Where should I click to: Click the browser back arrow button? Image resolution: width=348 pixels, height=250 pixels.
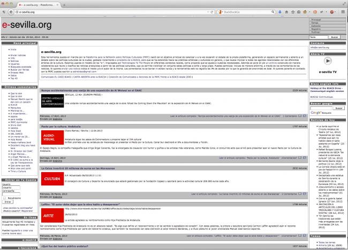tap(5, 11)
